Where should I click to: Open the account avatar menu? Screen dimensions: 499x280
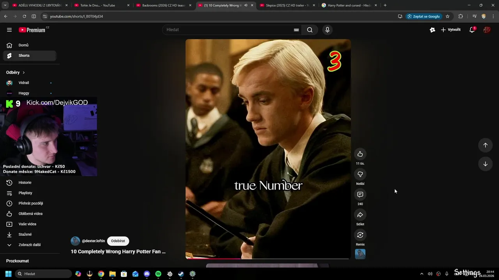[487, 30]
